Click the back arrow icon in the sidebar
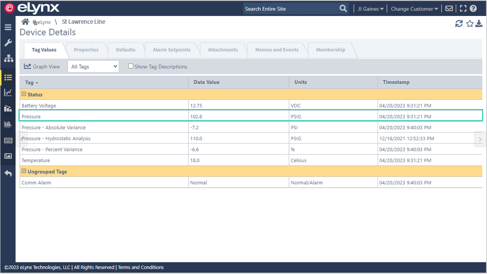 pyautogui.click(x=8, y=174)
